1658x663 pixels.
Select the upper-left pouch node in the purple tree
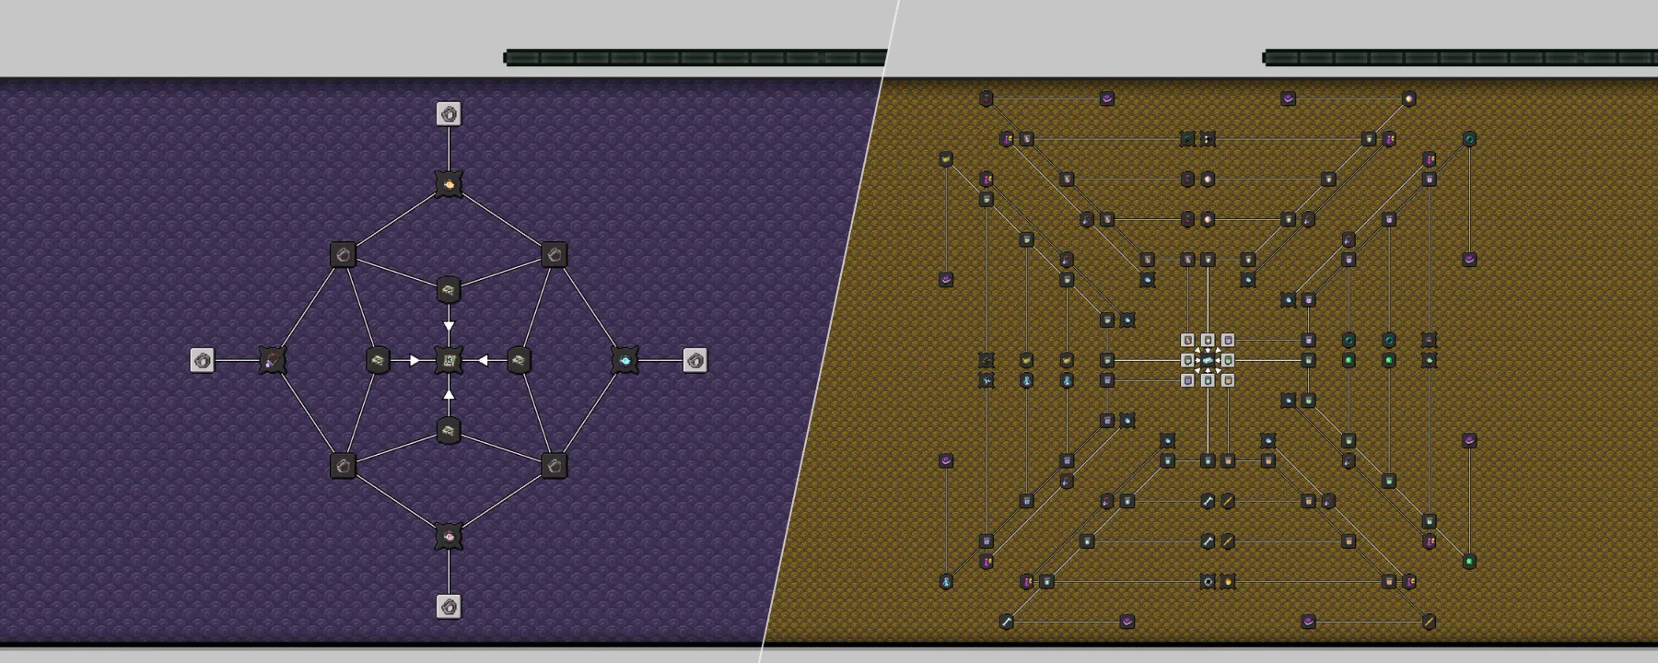343,255
